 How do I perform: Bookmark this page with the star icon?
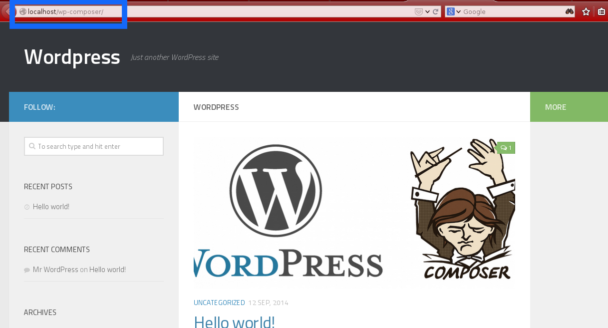point(586,11)
